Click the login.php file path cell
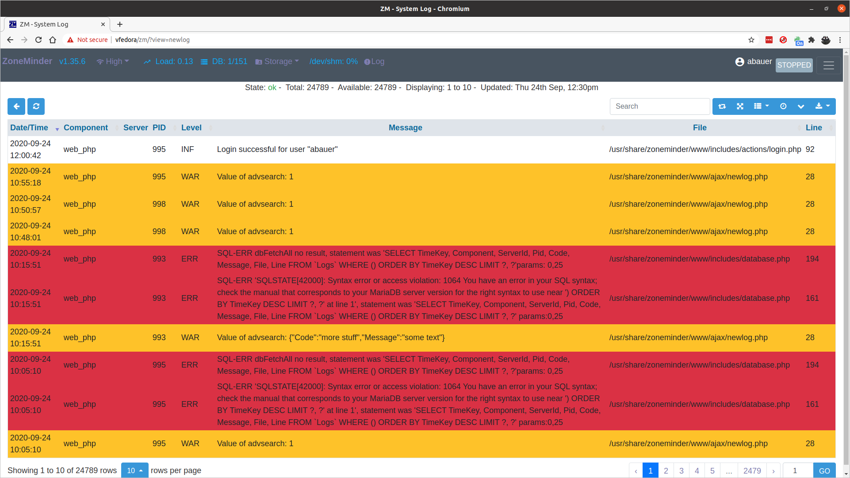 coord(705,150)
